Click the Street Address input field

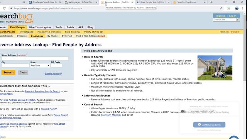point(35,58)
